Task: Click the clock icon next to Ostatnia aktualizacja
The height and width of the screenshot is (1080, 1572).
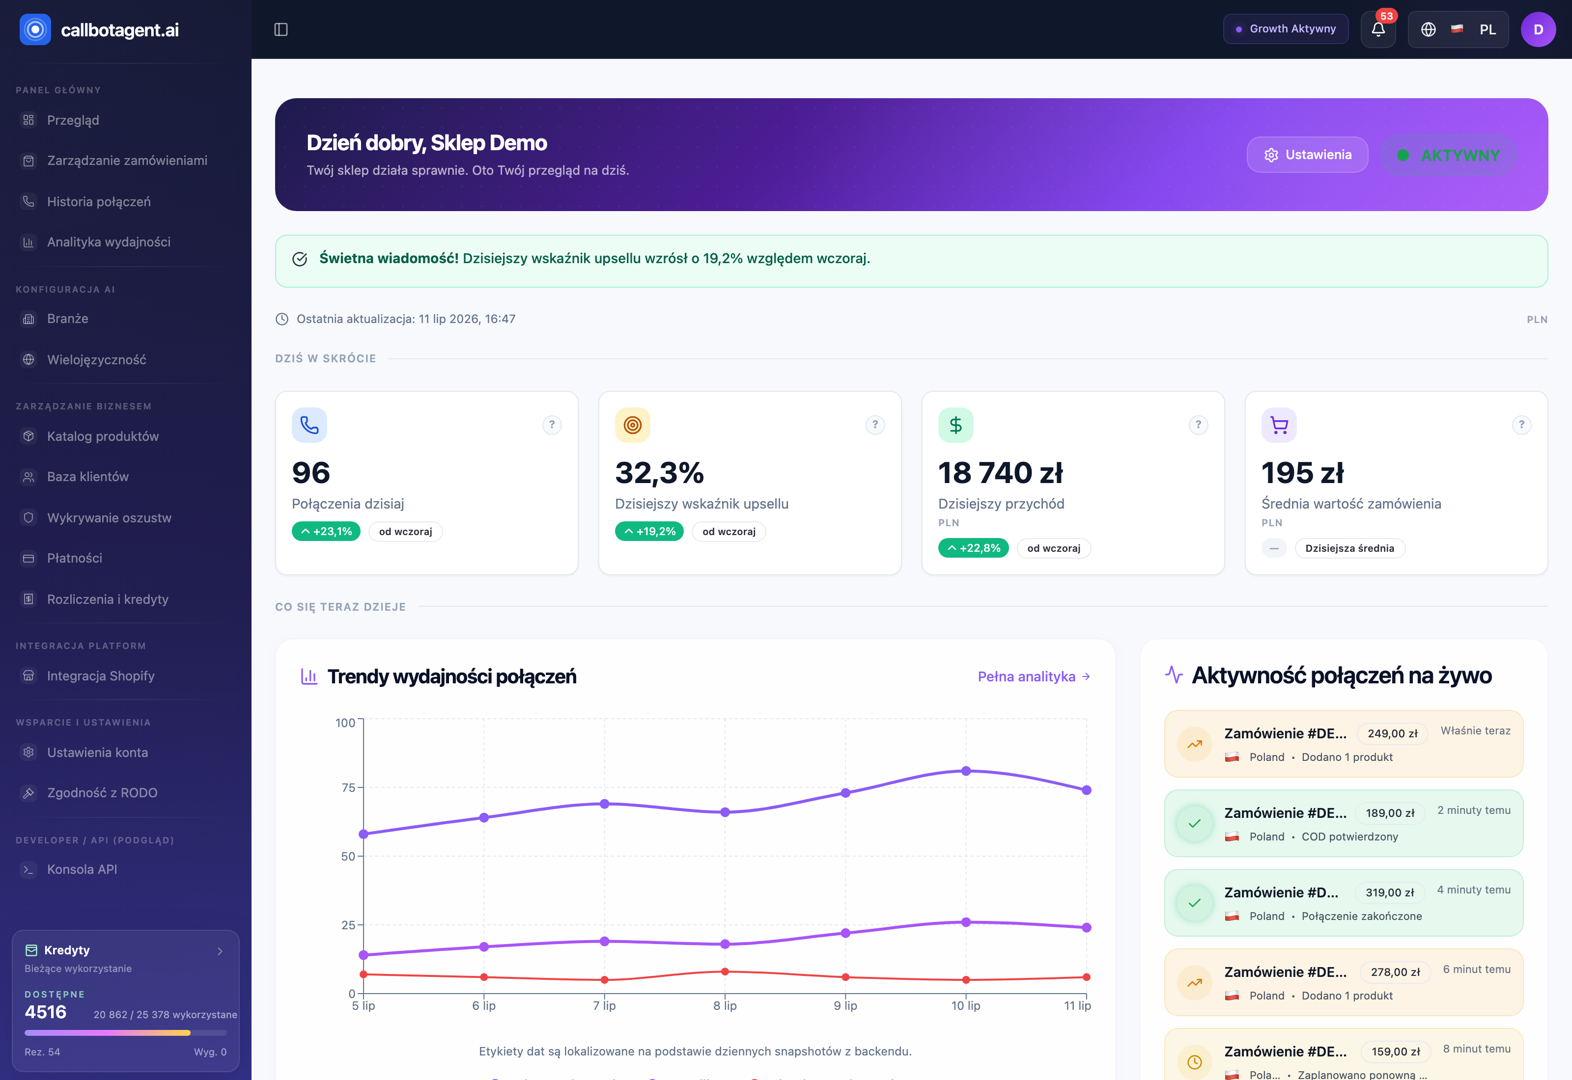Action: coord(281,319)
